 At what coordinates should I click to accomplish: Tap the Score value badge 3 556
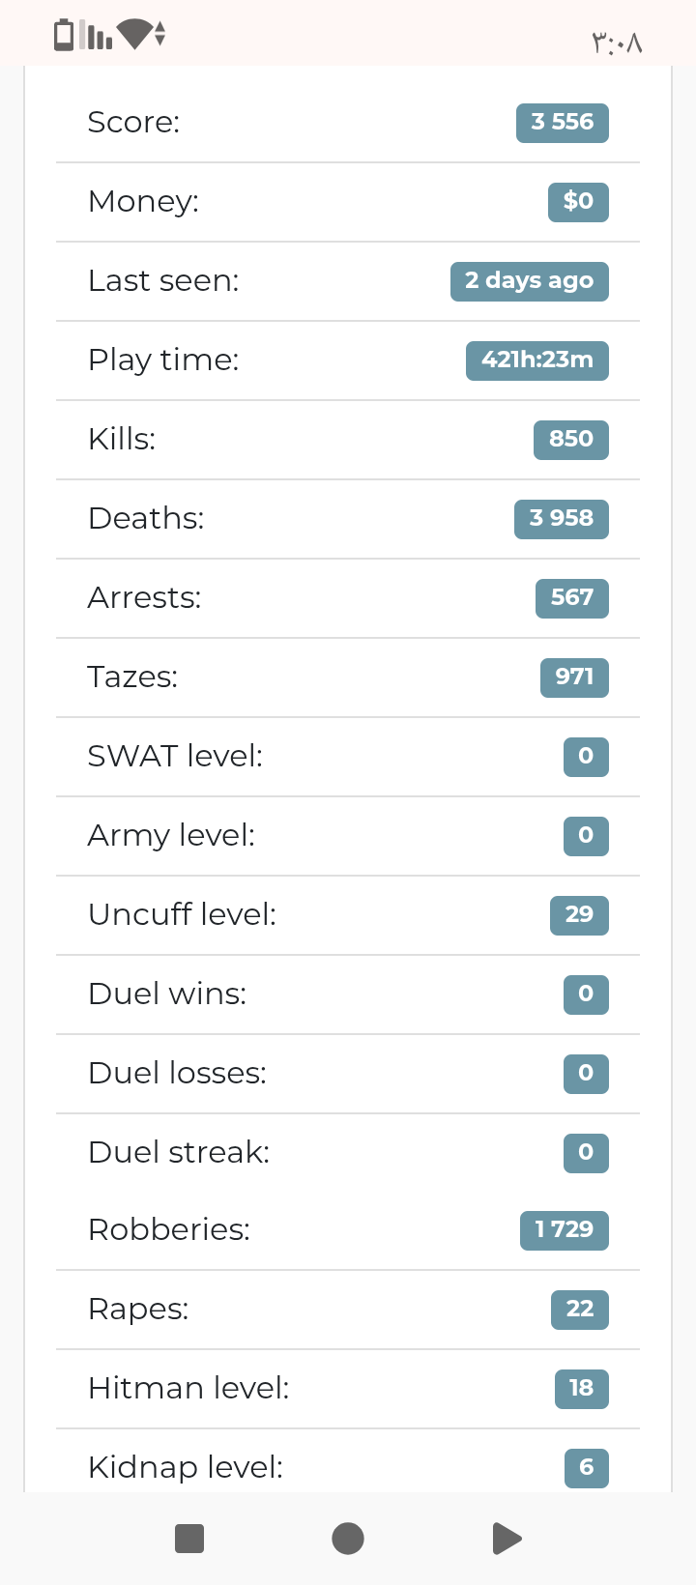coord(563,123)
